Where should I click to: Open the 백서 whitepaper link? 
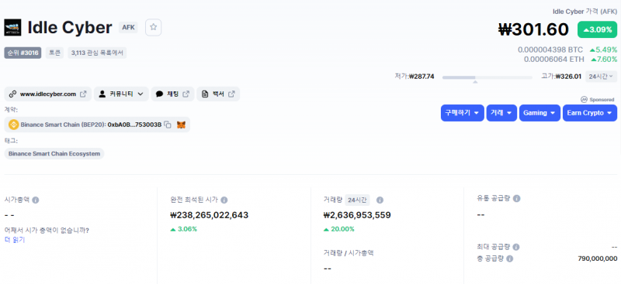(x=218, y=94)
